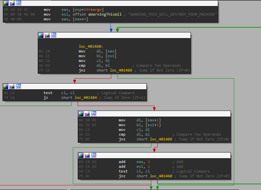Set color of 'add eax, 2' node
This screenshot has width=261, height=190.
[x=81, y=155]
